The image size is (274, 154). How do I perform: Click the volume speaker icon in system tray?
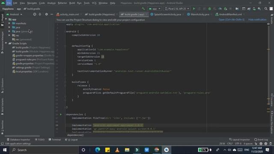(229, 150)
